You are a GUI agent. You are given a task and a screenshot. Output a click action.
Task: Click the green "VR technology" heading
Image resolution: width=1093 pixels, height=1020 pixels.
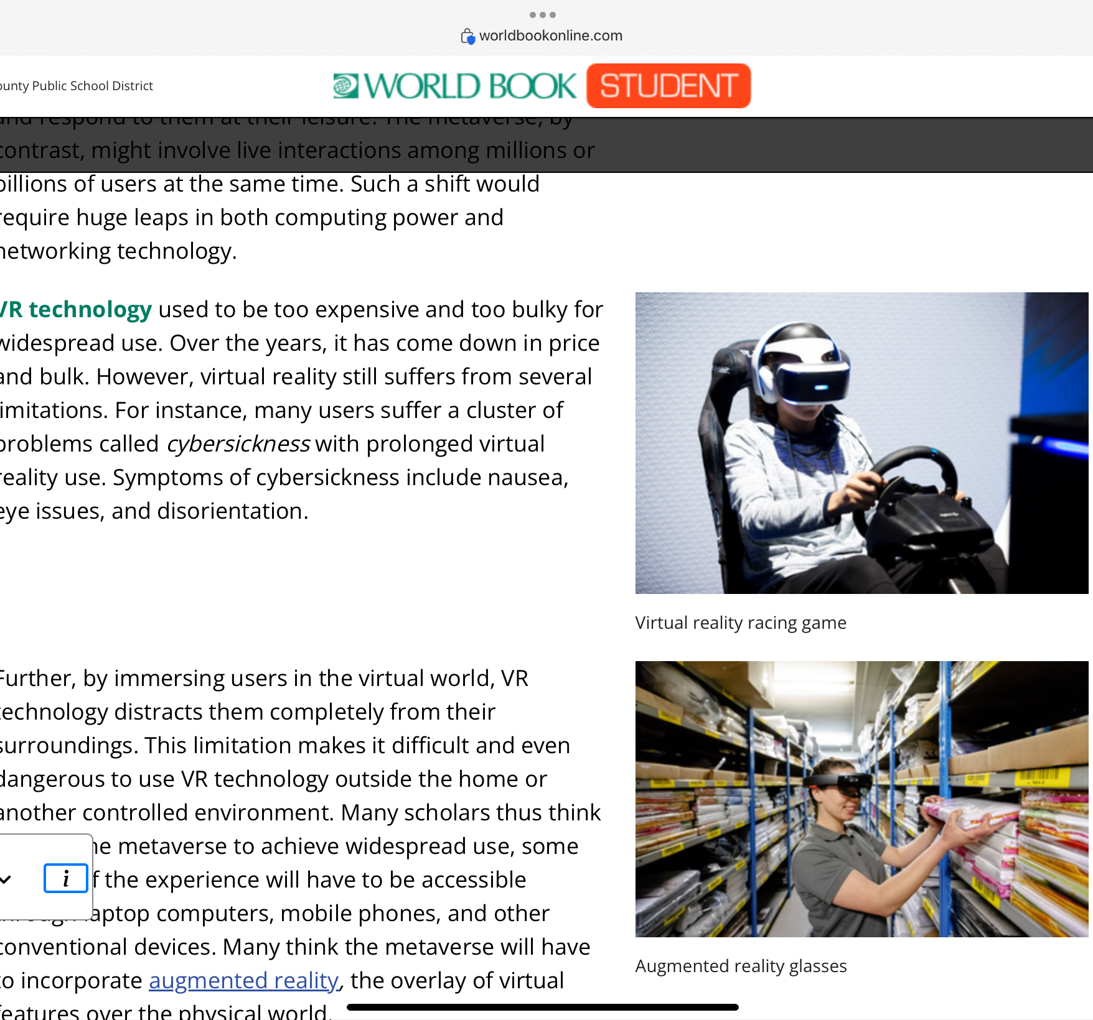tap(76, 309)
